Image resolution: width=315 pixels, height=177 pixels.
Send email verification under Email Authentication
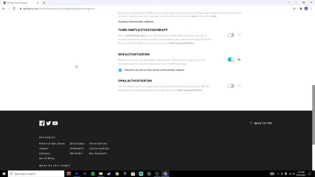(189, 90)
